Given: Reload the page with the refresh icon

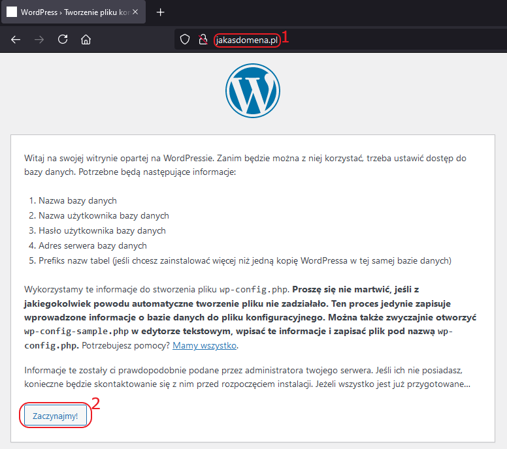Looking at the screenshot, I should pyautogui.click(x=63, y=39).
